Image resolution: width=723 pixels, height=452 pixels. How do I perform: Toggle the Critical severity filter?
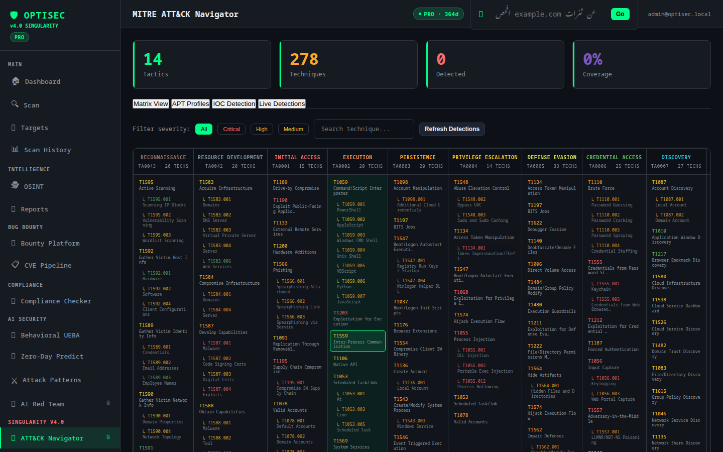(x=231, y=129)
